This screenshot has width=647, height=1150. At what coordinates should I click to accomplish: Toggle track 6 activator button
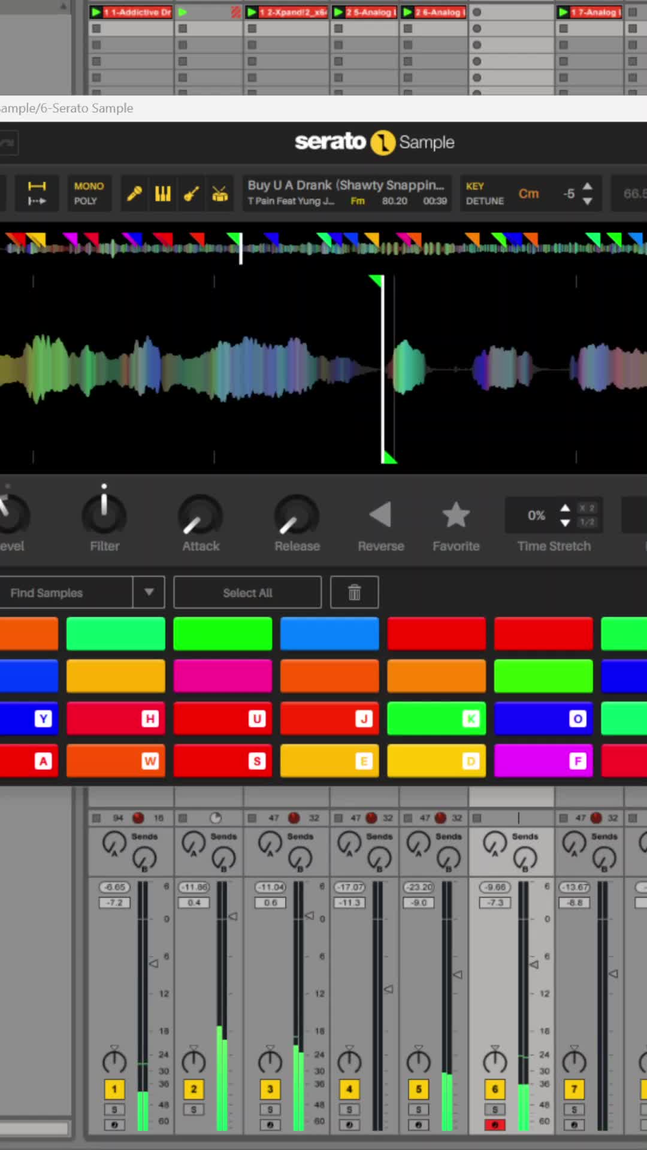495,1089
